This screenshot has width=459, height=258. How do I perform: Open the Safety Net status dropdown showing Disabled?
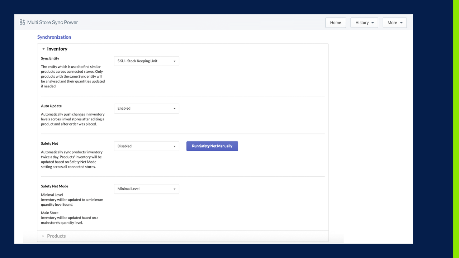click(x=146, y=146)
